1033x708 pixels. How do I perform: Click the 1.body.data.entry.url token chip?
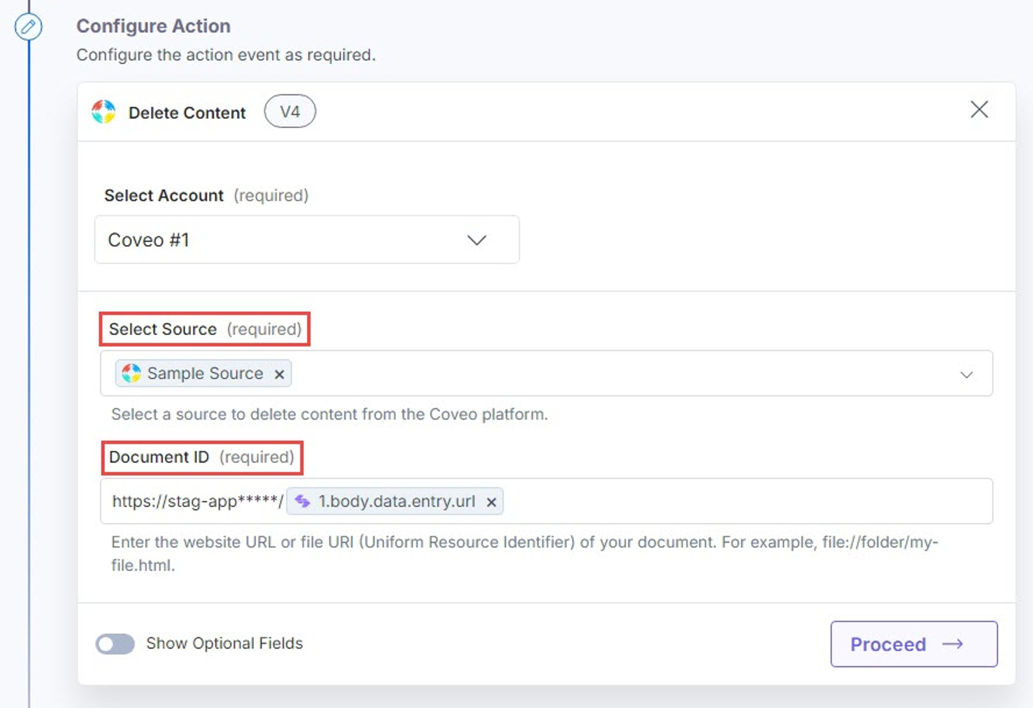point(395,501)
